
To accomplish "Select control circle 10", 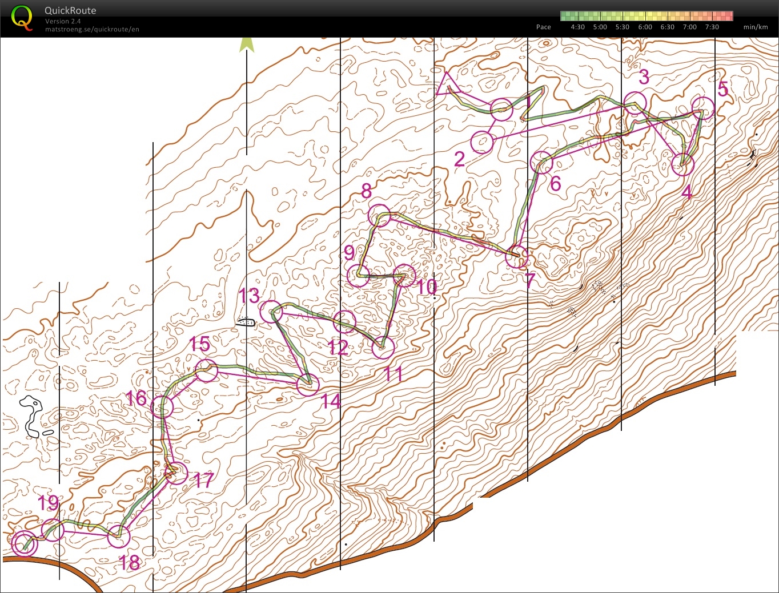I will (x=404, y=275).
